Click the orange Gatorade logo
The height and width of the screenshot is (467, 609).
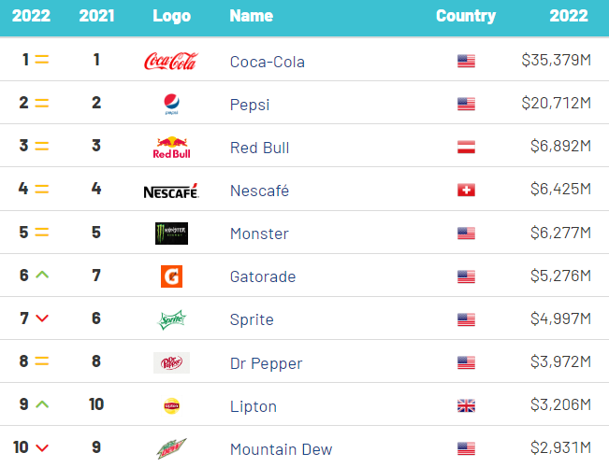click(171, 276)
